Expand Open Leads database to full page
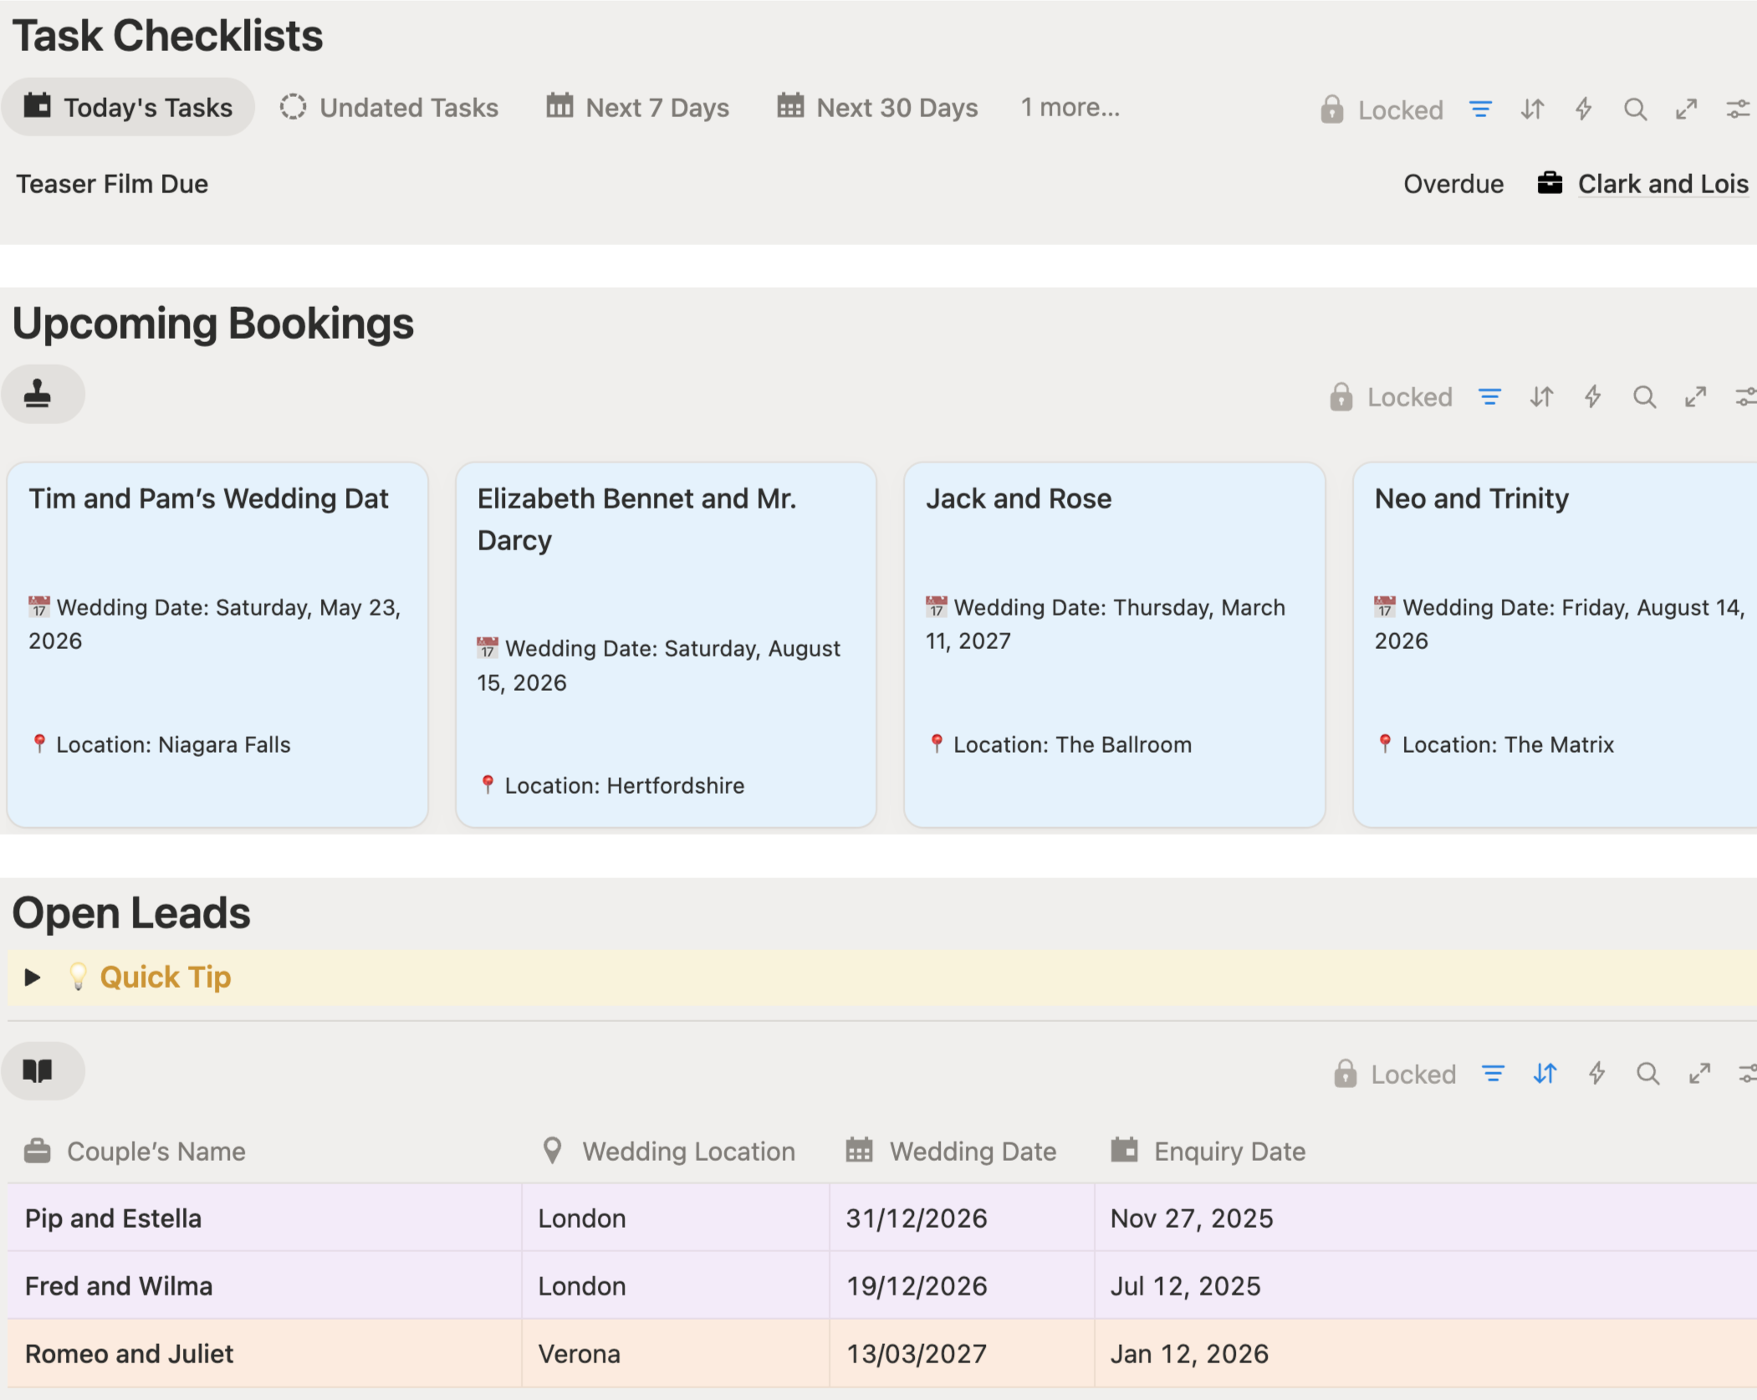The image size is (1757, 1400). pyautogui.click(x=1699, y=1073)
